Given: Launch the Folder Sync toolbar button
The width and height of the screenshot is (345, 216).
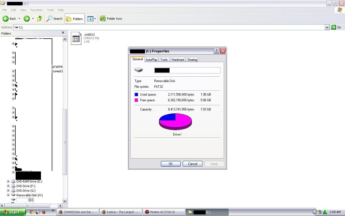Looking at the screenshot, I should pyautogui.click(x=111, y=19).
